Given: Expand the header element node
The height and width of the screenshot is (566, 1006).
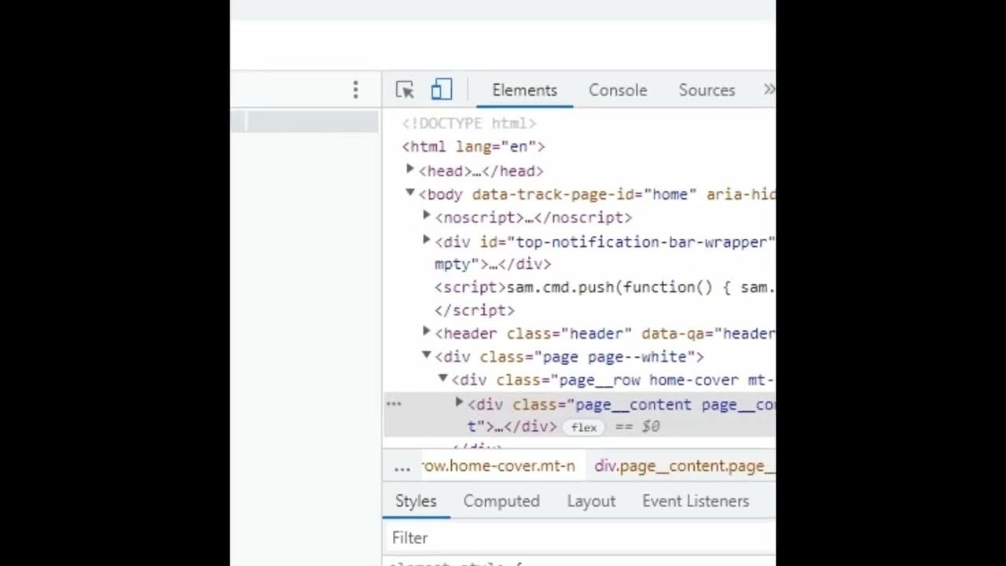Looking at the screenshot, I should [427, 332].
